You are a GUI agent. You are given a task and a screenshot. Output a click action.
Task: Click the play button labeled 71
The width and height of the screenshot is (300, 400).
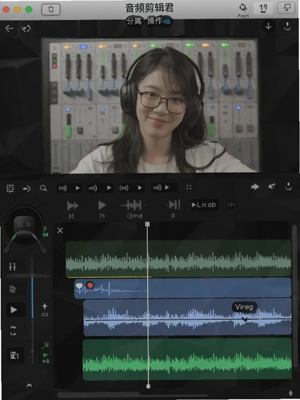102,205
